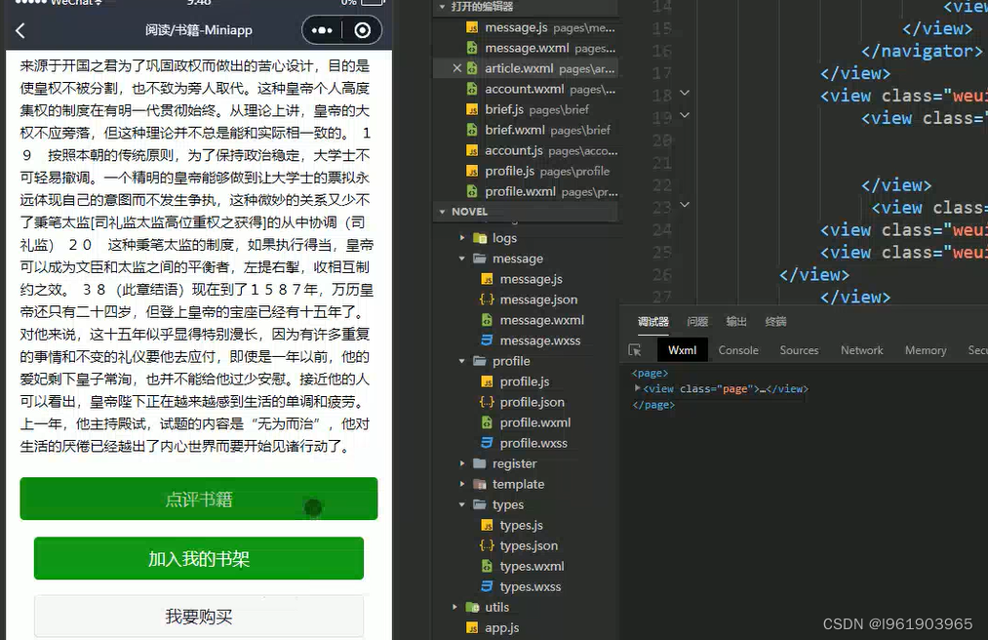Viewport: 988px width, 640px height.
Task: Open message.wxml in message folder
Action: pos(542,320)
